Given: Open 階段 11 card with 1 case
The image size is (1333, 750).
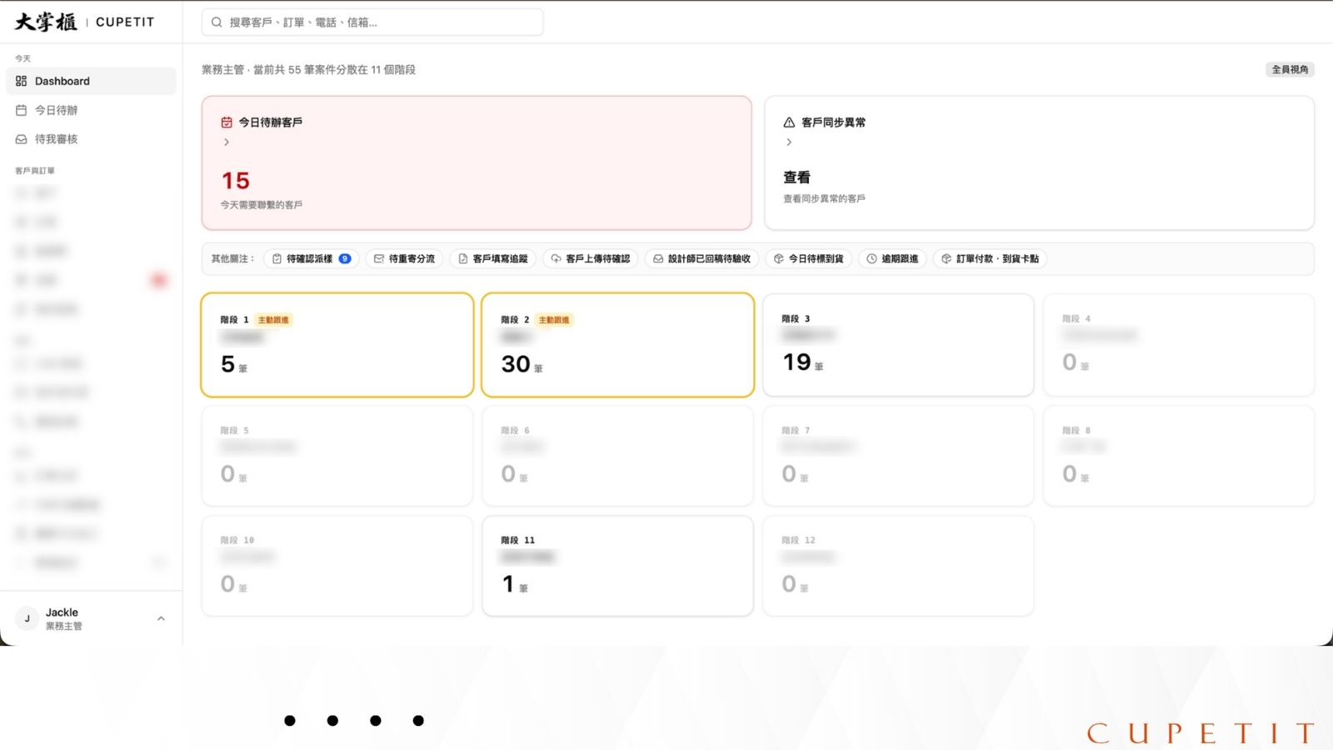Looking at the screenshot, I should click(x=618, y=566).
